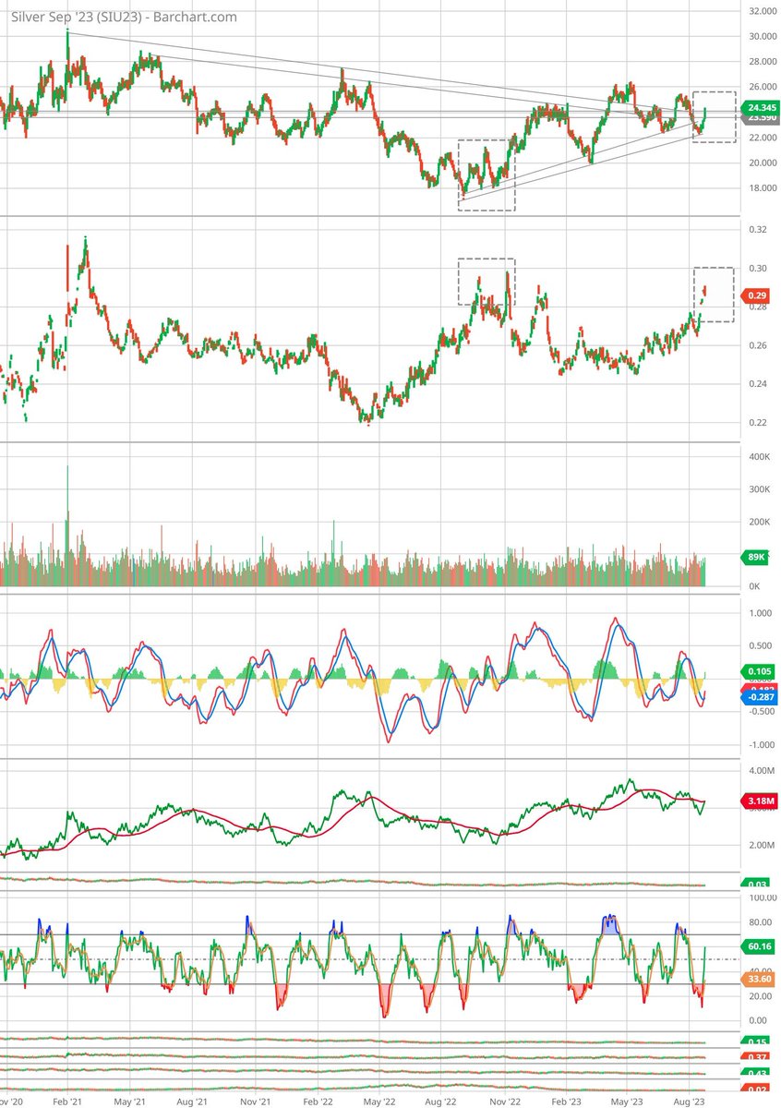Image resolution: width=781 pixels, height=1108 pixels.
Task: Select the 400K volume axis label
Action: point(759,458)
